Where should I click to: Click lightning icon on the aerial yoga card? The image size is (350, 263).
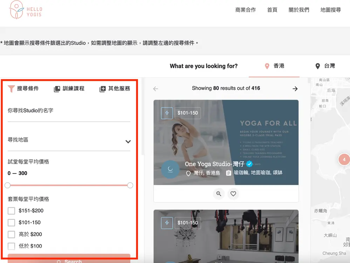[167, 223]
